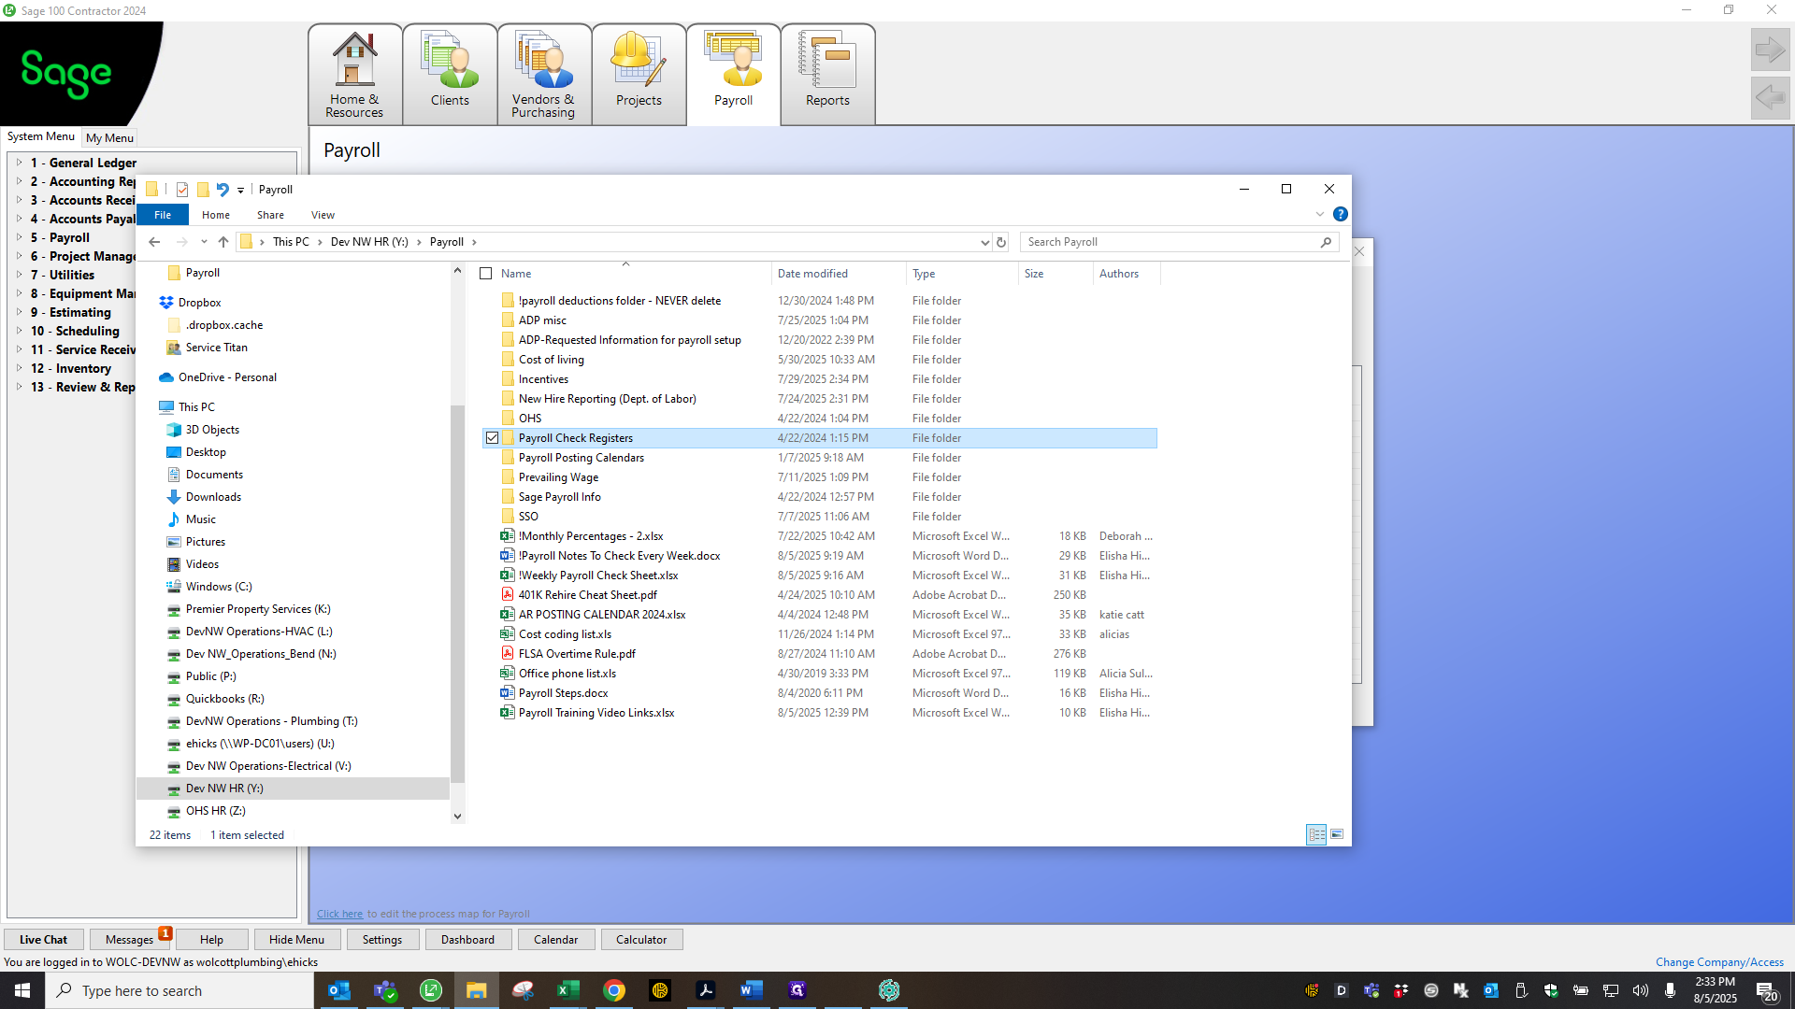The image size is (1795, 1009).
Task: Open recent locations dropdown arrow
Action: pyautogui.click(x=204, y=242)
